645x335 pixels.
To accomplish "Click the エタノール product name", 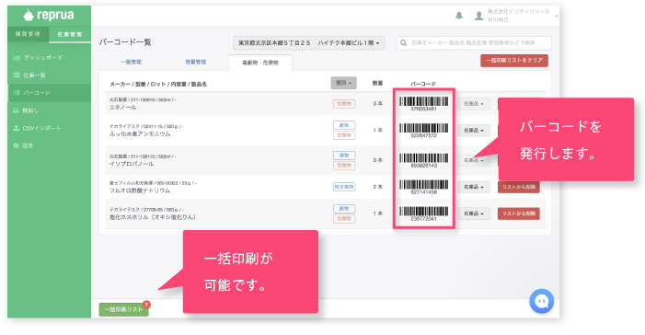I will (x=122, y=108).
